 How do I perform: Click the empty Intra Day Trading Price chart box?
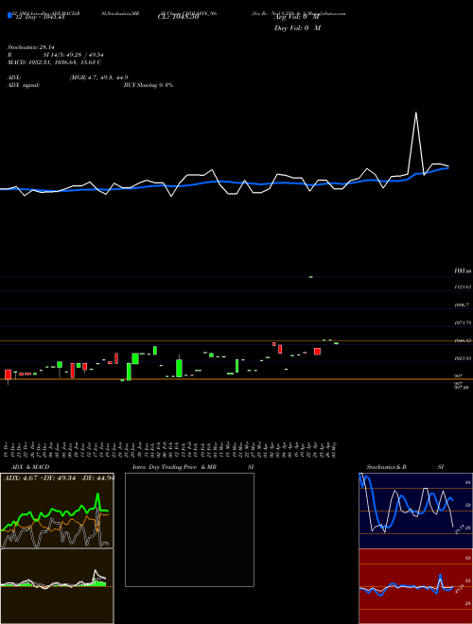point(189,529)
